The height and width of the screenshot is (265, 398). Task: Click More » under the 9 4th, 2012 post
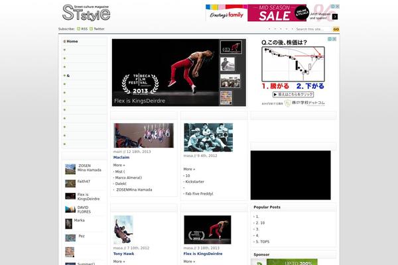189,169
